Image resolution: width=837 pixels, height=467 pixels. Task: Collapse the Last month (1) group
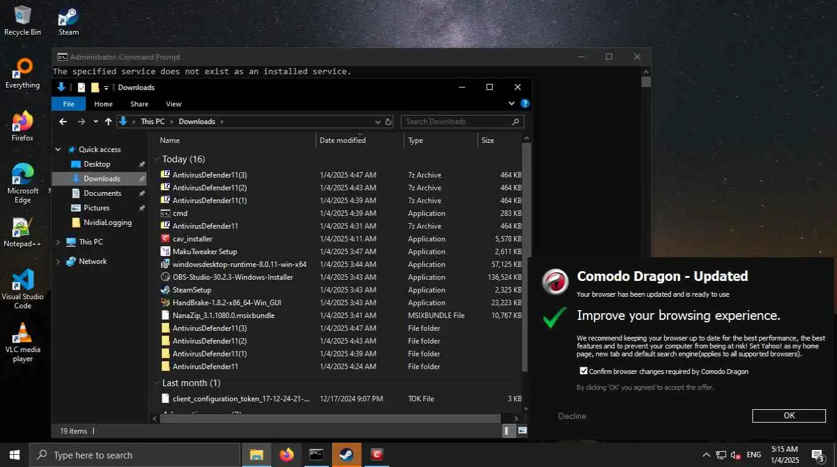[x=156, y=383]
